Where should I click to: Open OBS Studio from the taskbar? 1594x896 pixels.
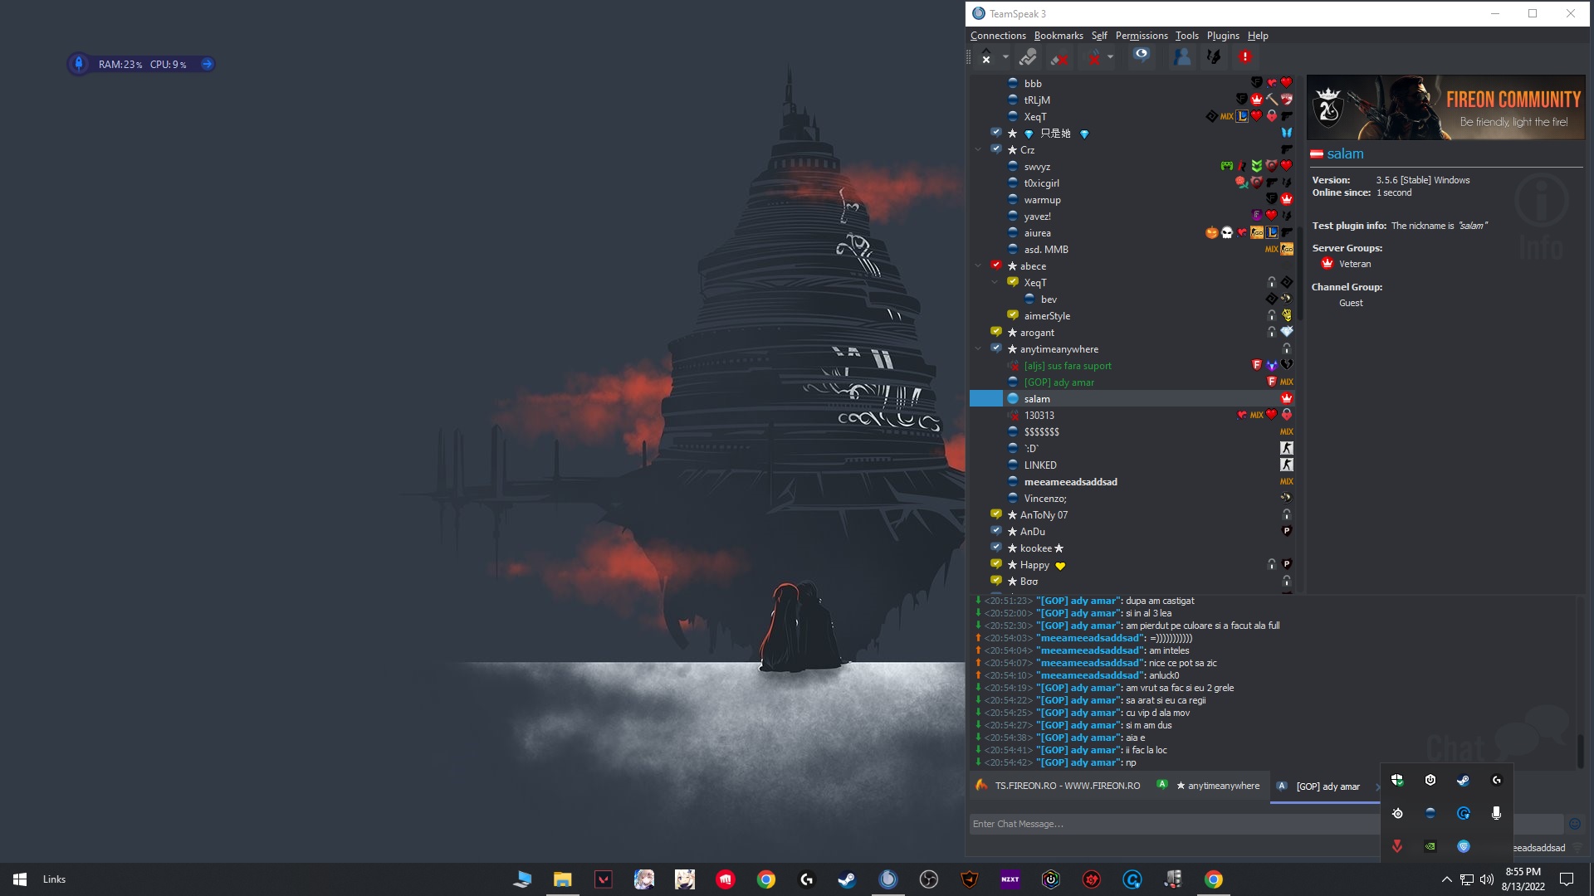[928, 879]
